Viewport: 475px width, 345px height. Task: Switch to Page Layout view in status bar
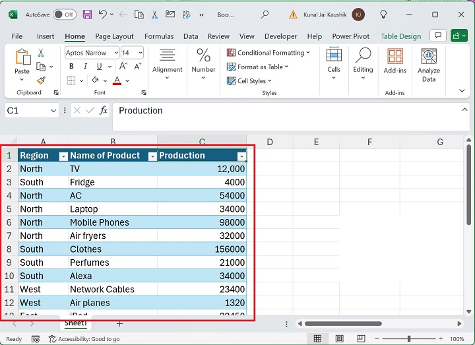339,338
